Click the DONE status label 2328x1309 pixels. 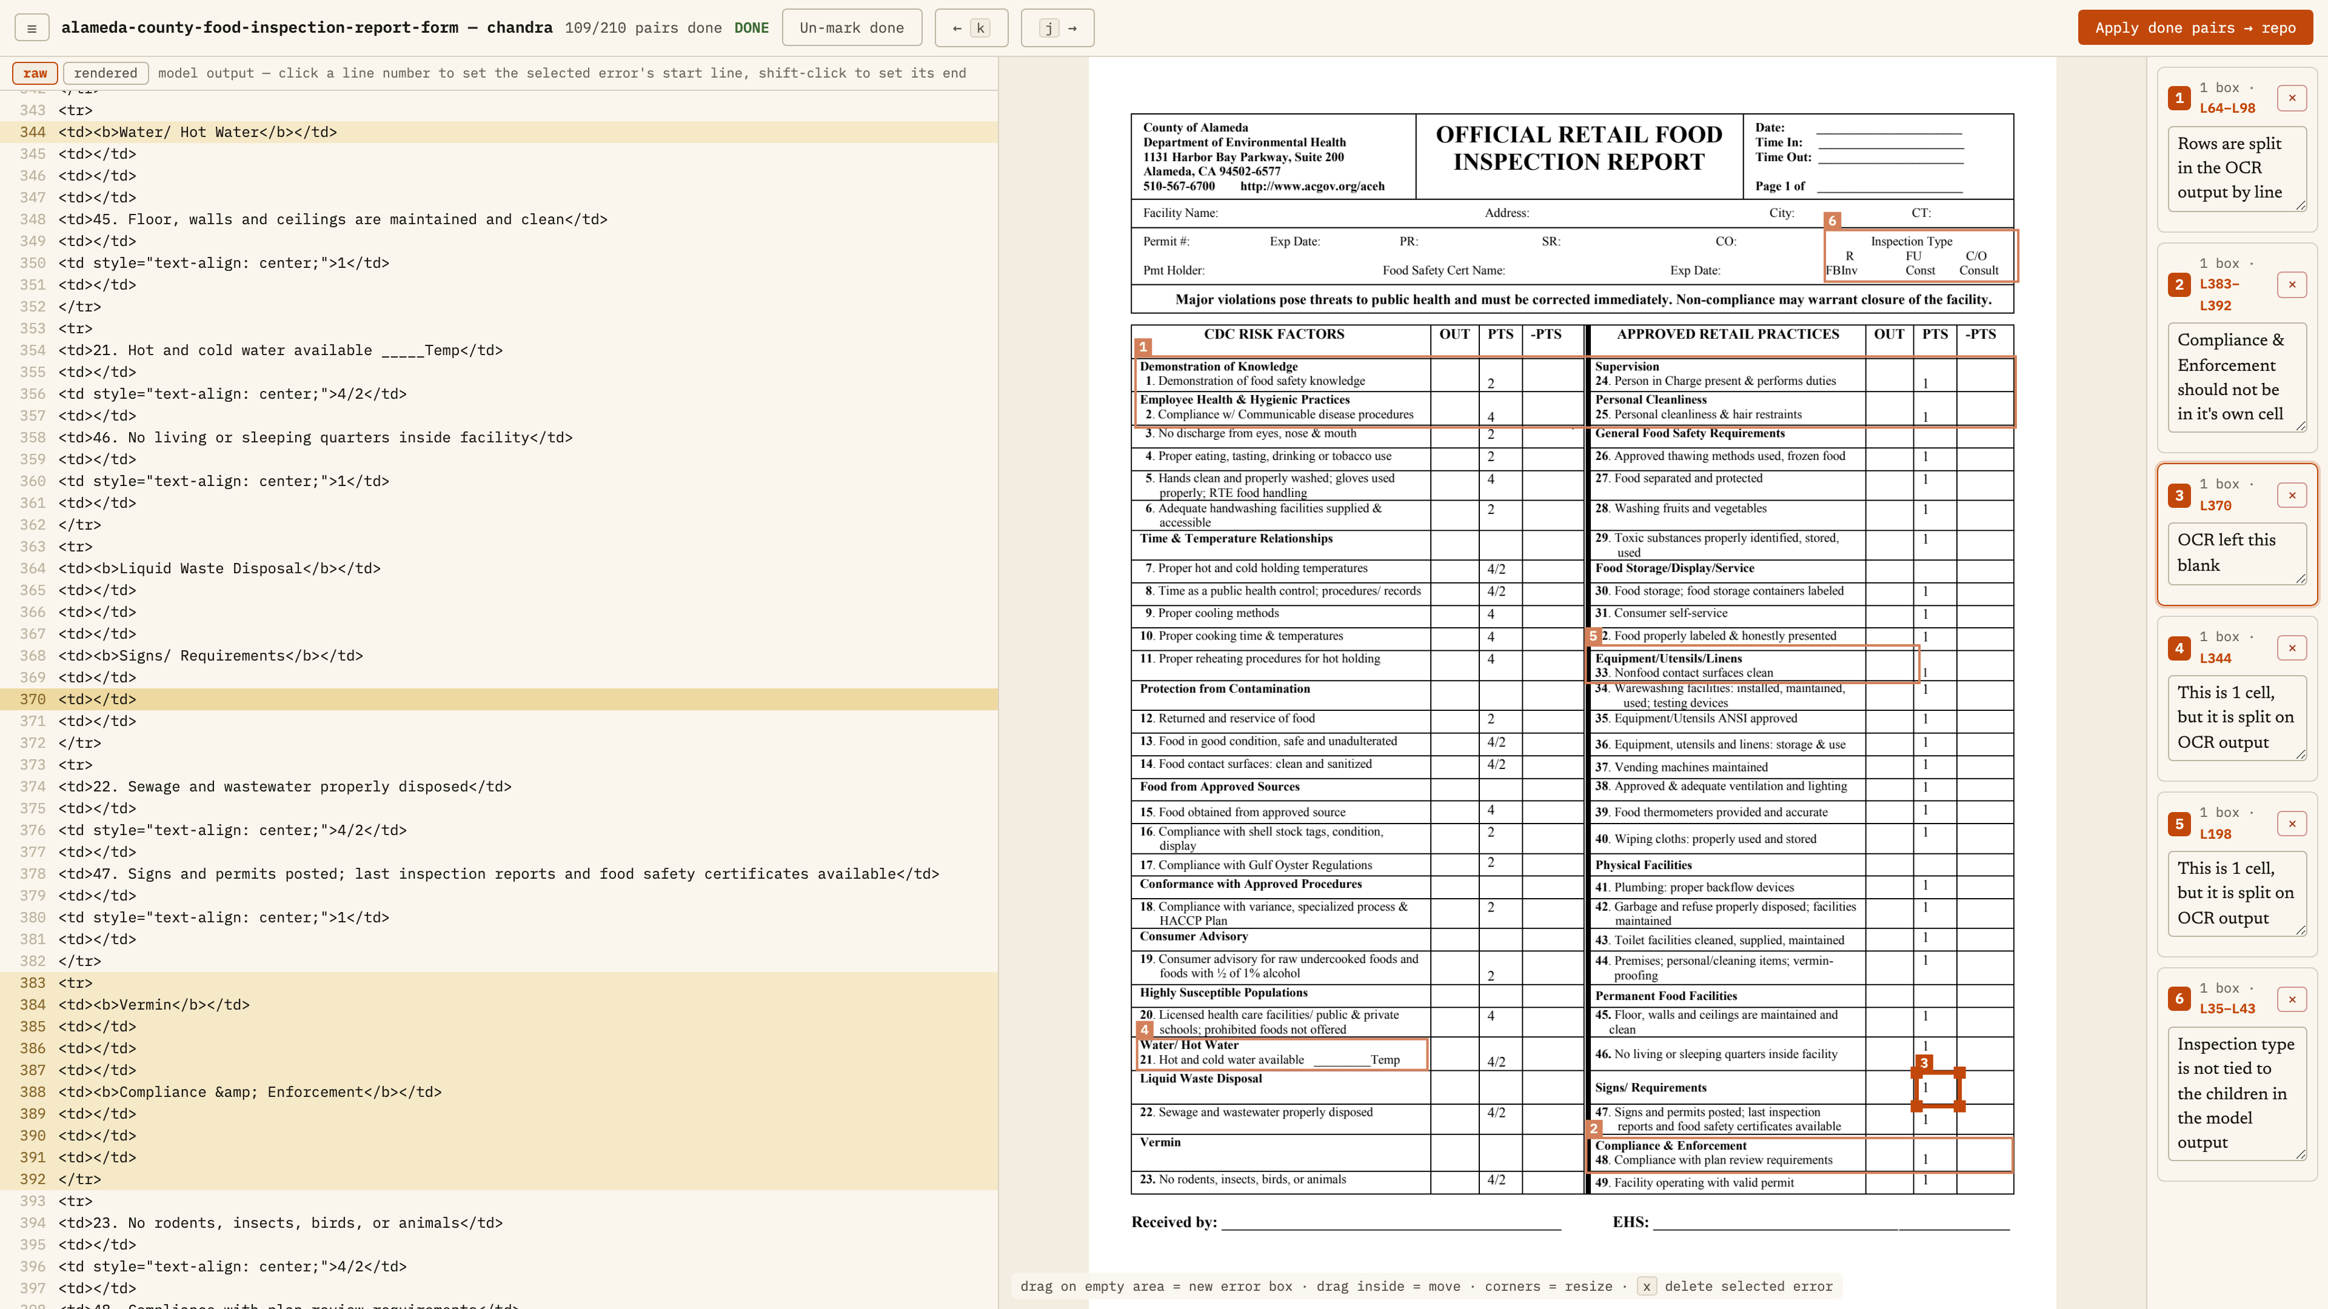click(x=751, y=28)
